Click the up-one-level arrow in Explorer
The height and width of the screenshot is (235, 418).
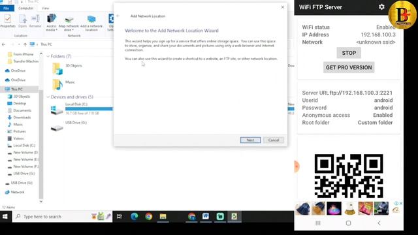click(25, 44)
